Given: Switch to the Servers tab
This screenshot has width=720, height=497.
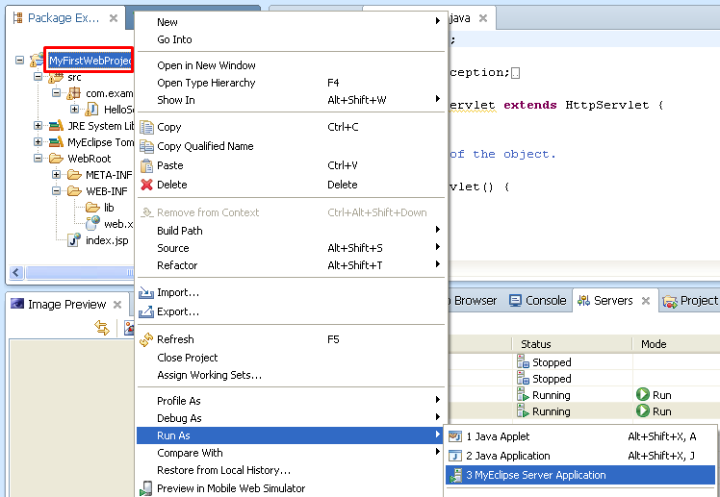Looking at the screenshot, I should (x=615, y=301).
